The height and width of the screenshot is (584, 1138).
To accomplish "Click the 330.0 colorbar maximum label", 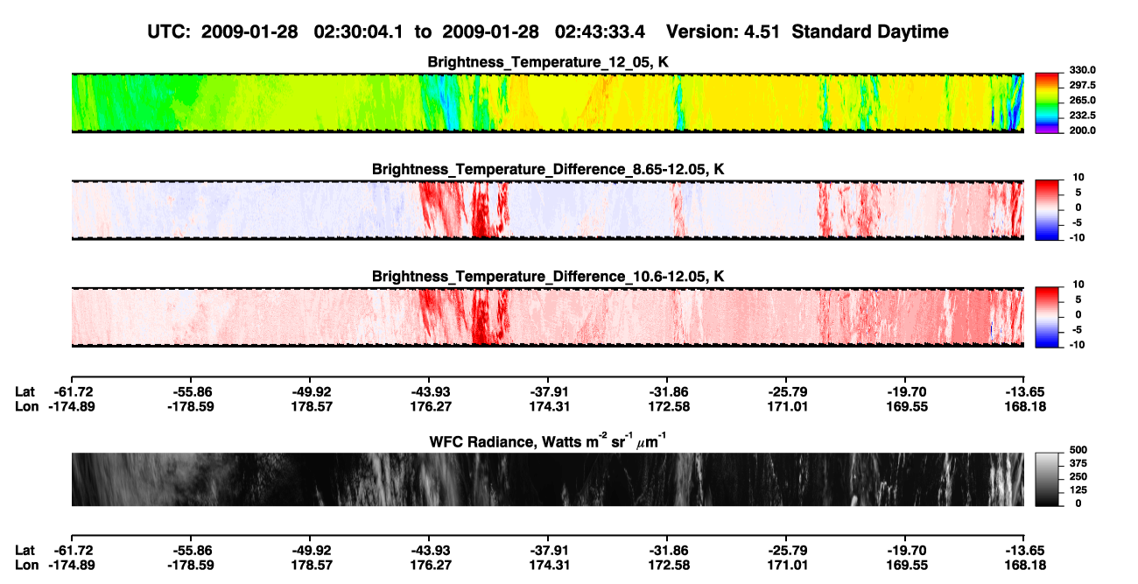I will pos(1081,71).
